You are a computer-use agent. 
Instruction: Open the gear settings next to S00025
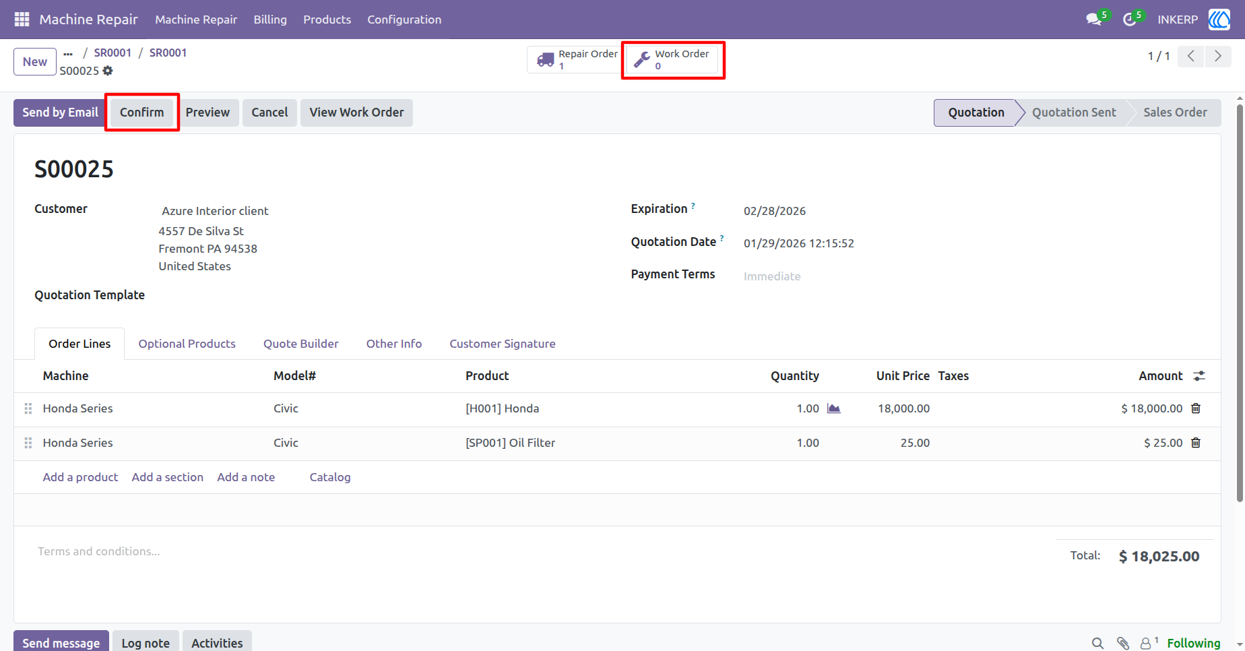108,71
